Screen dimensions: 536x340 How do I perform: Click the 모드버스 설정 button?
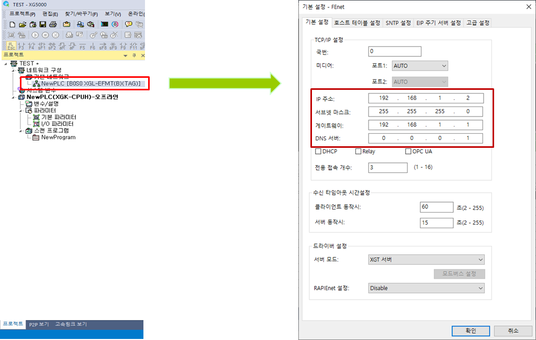coord(459,274)
